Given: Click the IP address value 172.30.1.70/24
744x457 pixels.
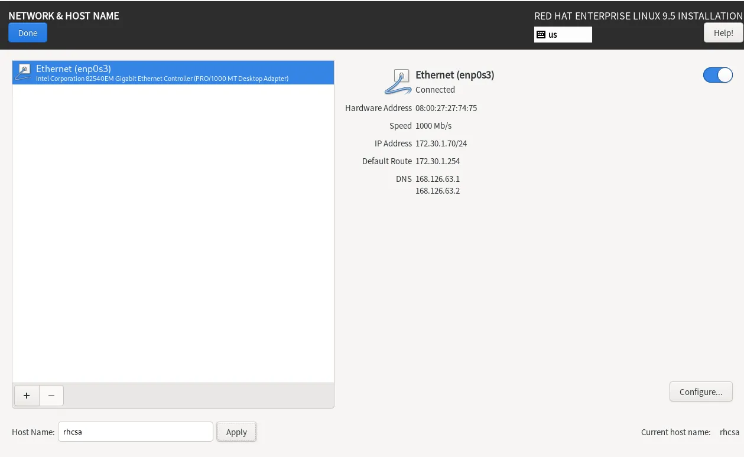Looking at the screenshot, I should pyautogui.click(x=441, y=143).
